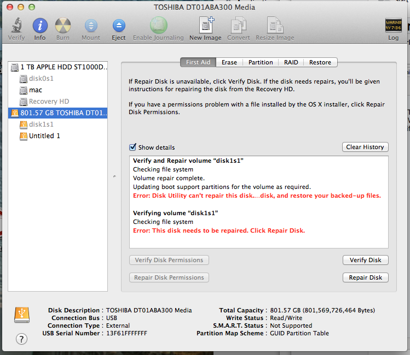Click the Burn toolbar icon
This screenshot has height=355, width=410.
tap(63, 26)
